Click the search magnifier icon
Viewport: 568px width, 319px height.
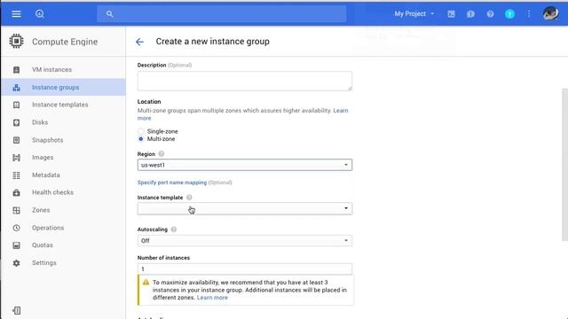point(109,14)
